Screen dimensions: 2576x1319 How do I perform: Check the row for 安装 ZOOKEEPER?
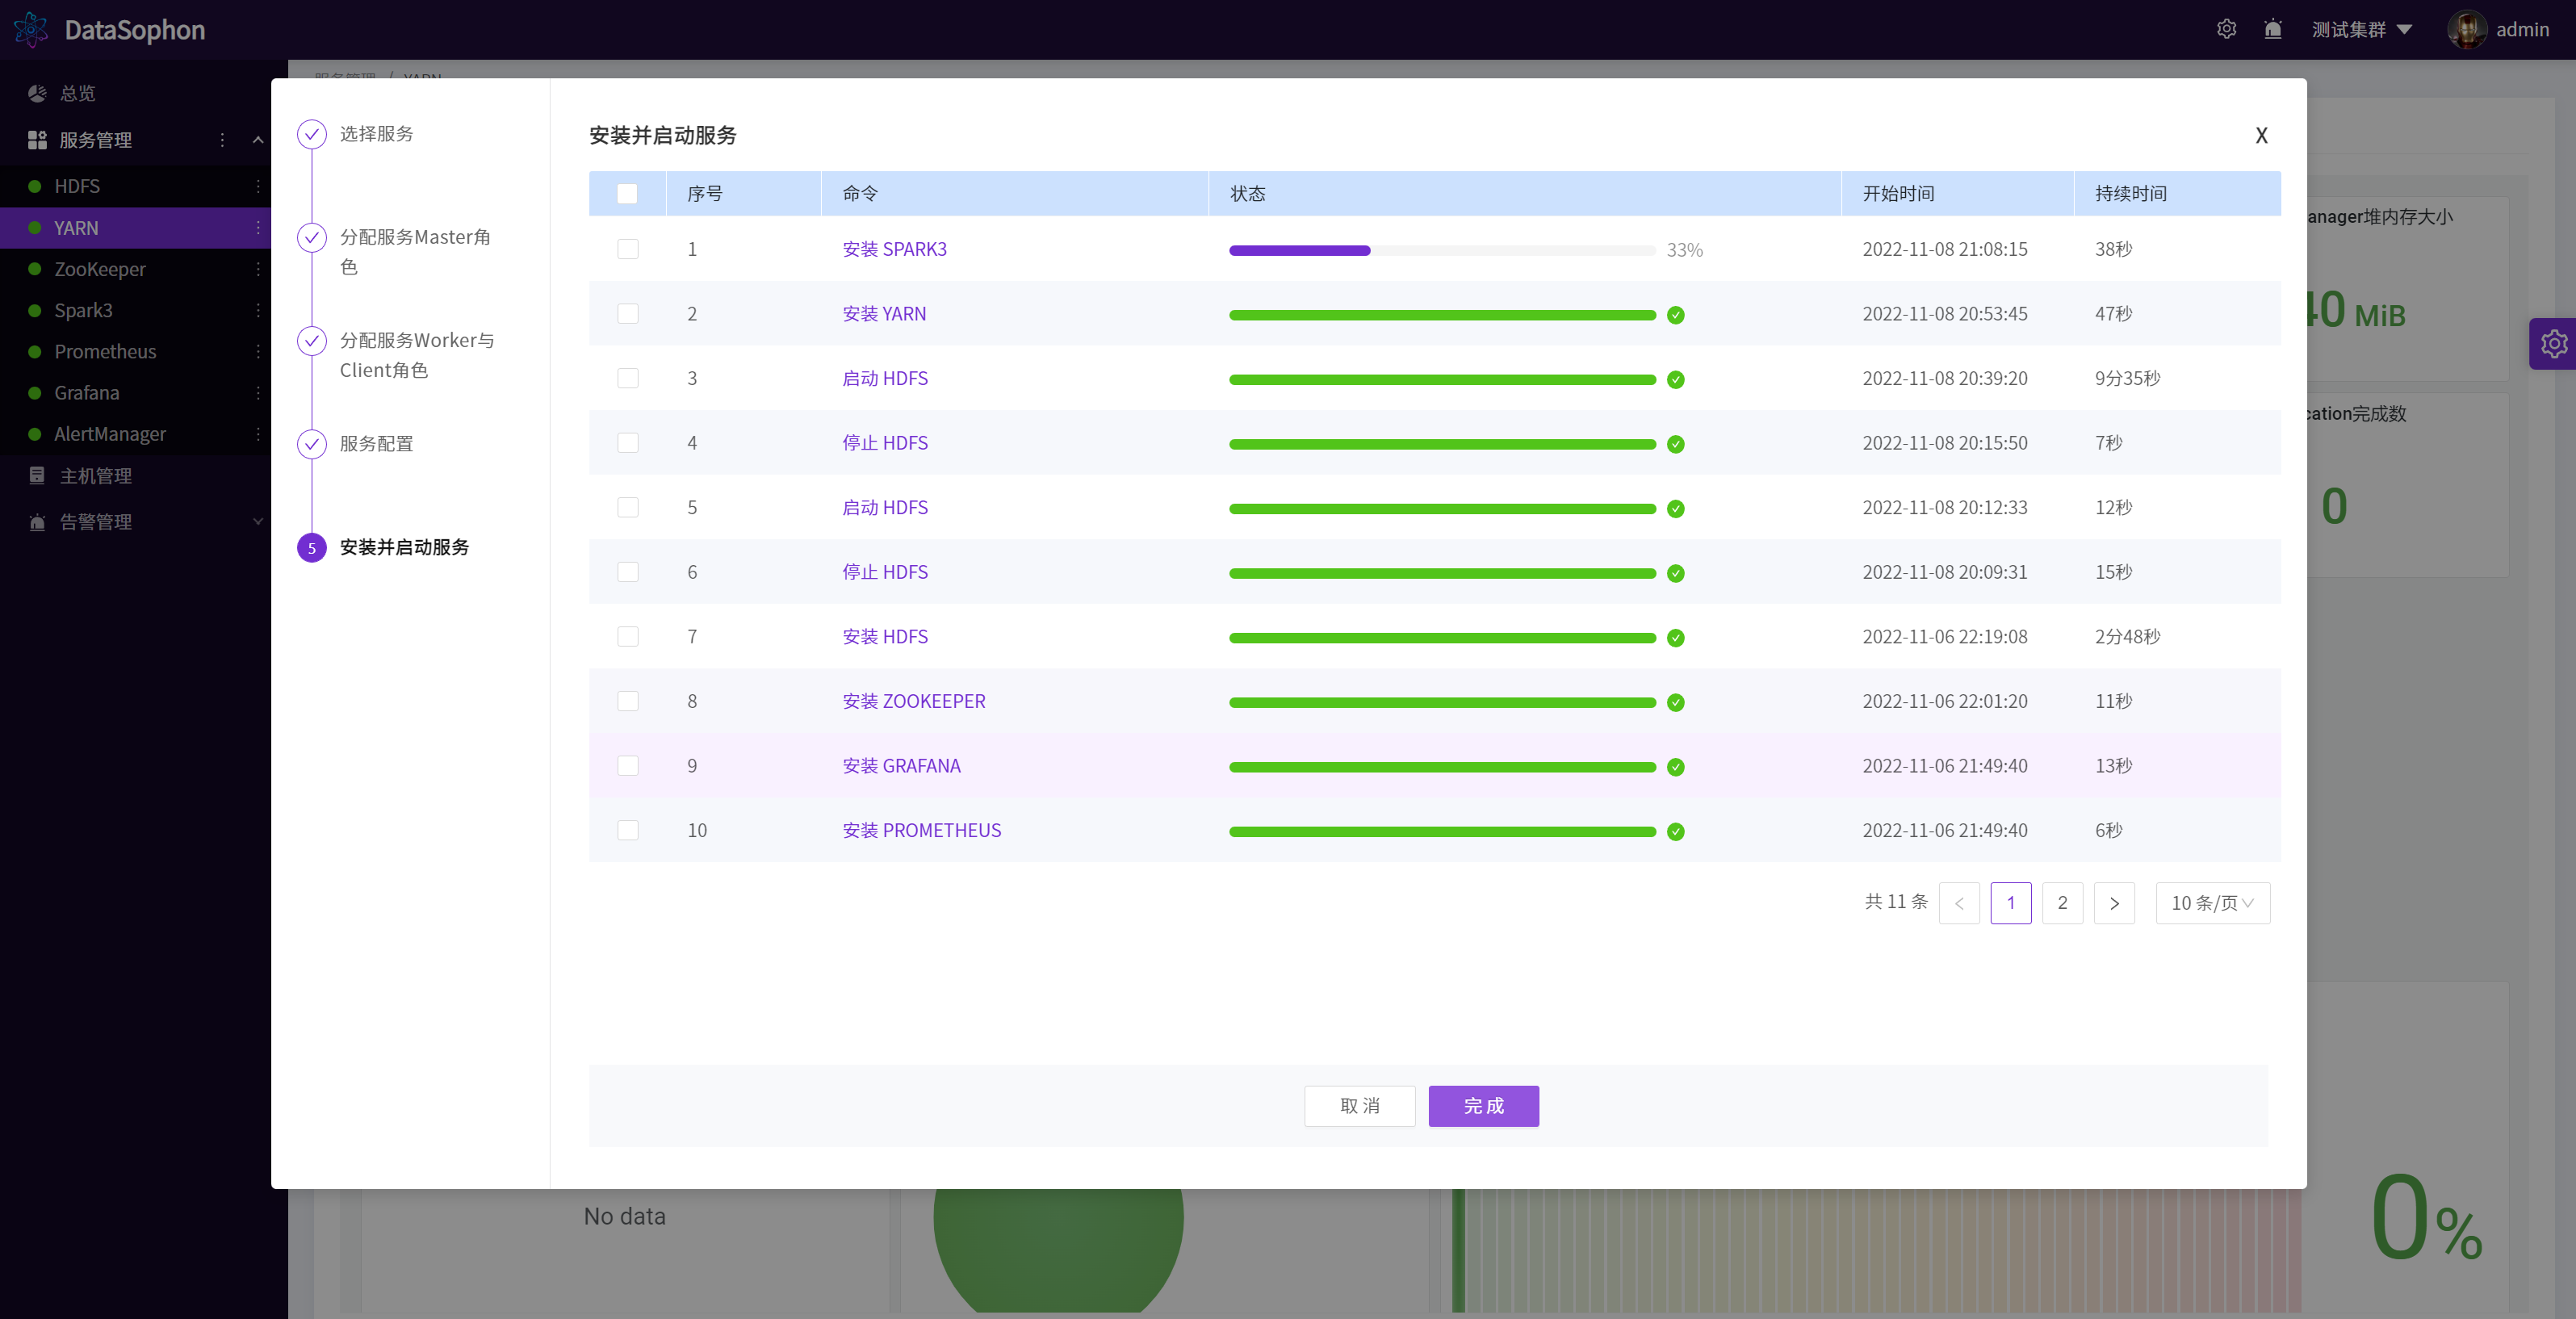[x=627, y=701]
